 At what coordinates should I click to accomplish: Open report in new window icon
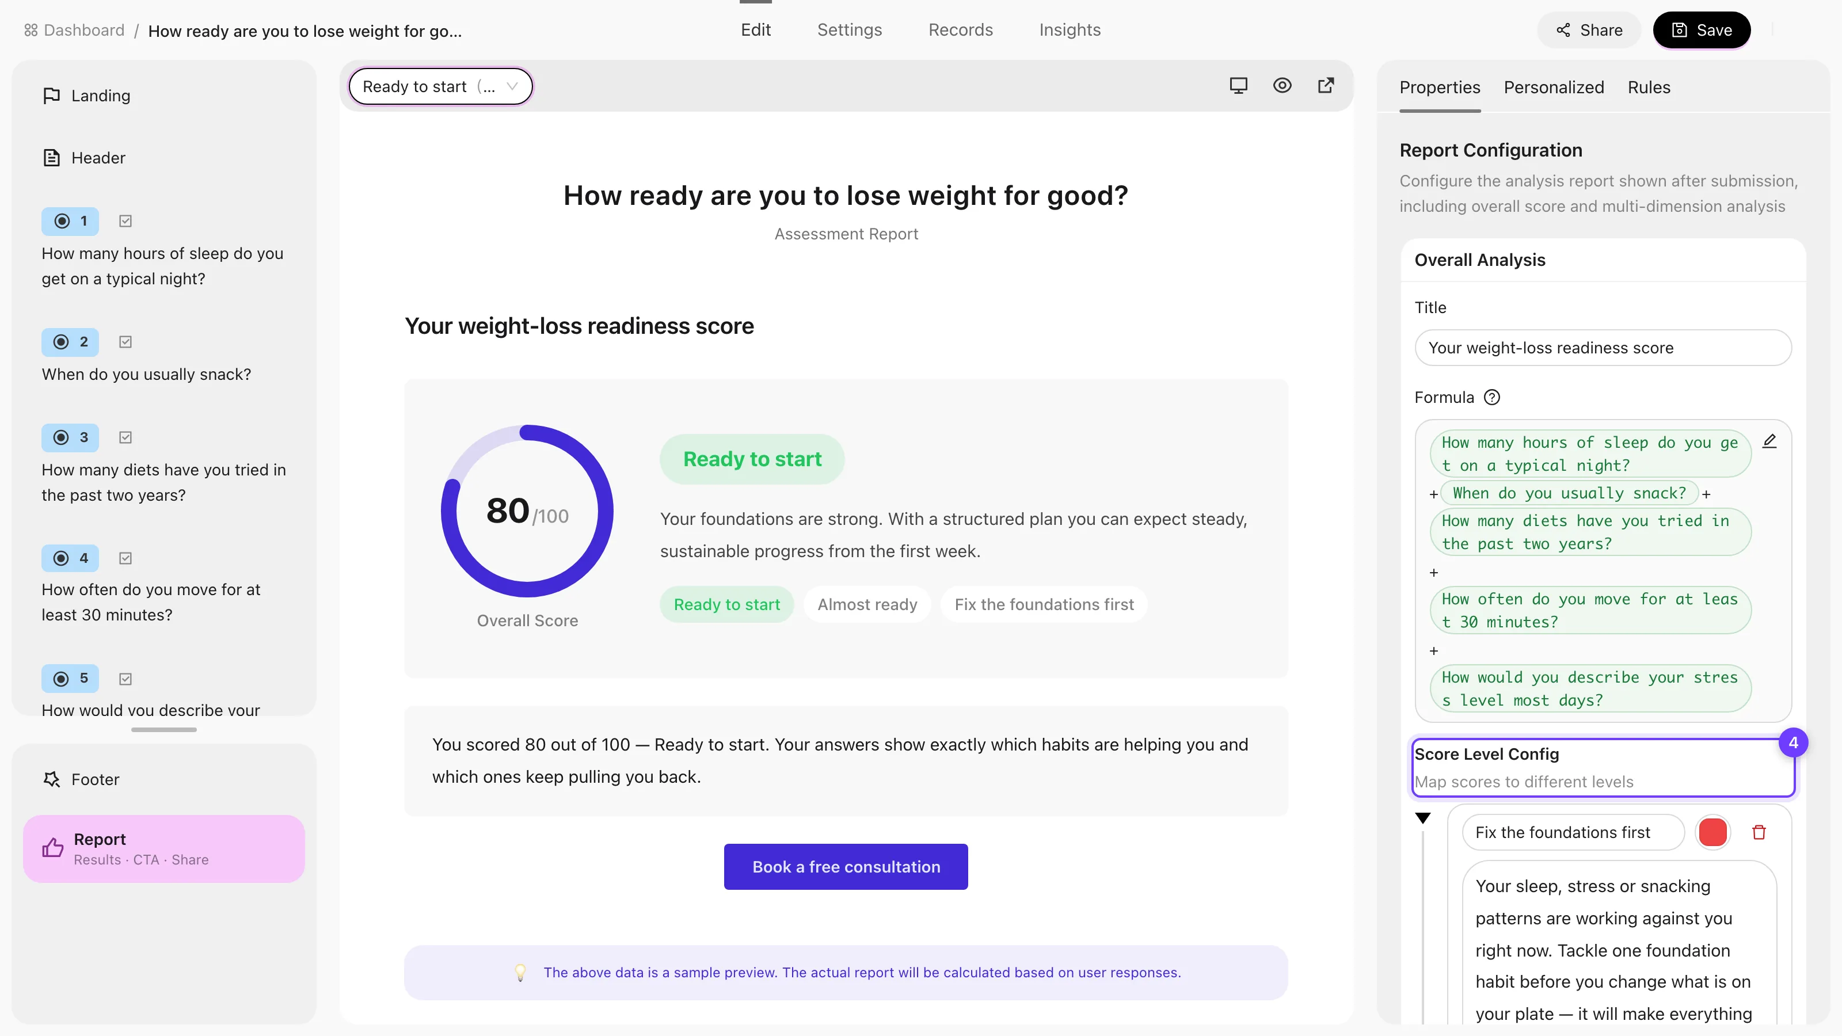(x=1326, y=86)
